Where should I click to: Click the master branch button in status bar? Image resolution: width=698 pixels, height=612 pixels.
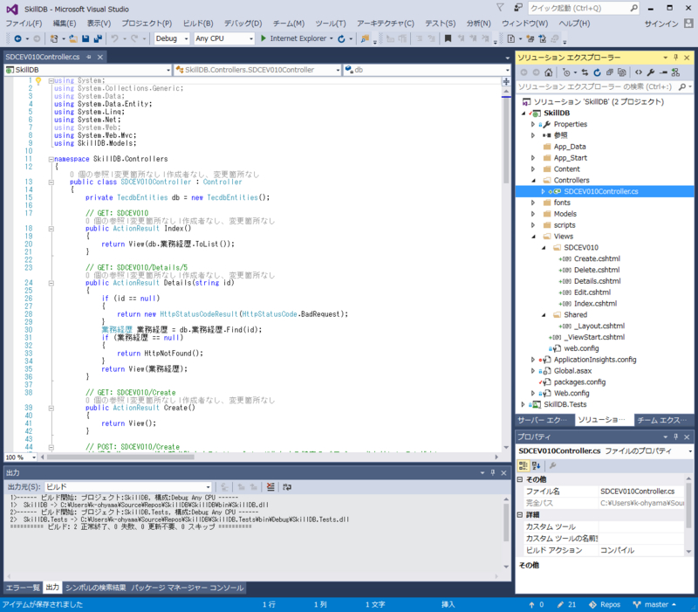655,604
